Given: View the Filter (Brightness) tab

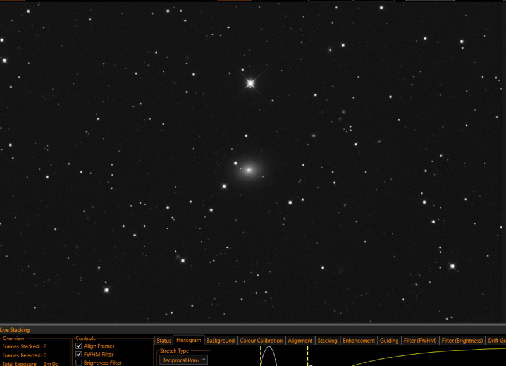Looking at the screenshot, I should click(x=462, y=341).
